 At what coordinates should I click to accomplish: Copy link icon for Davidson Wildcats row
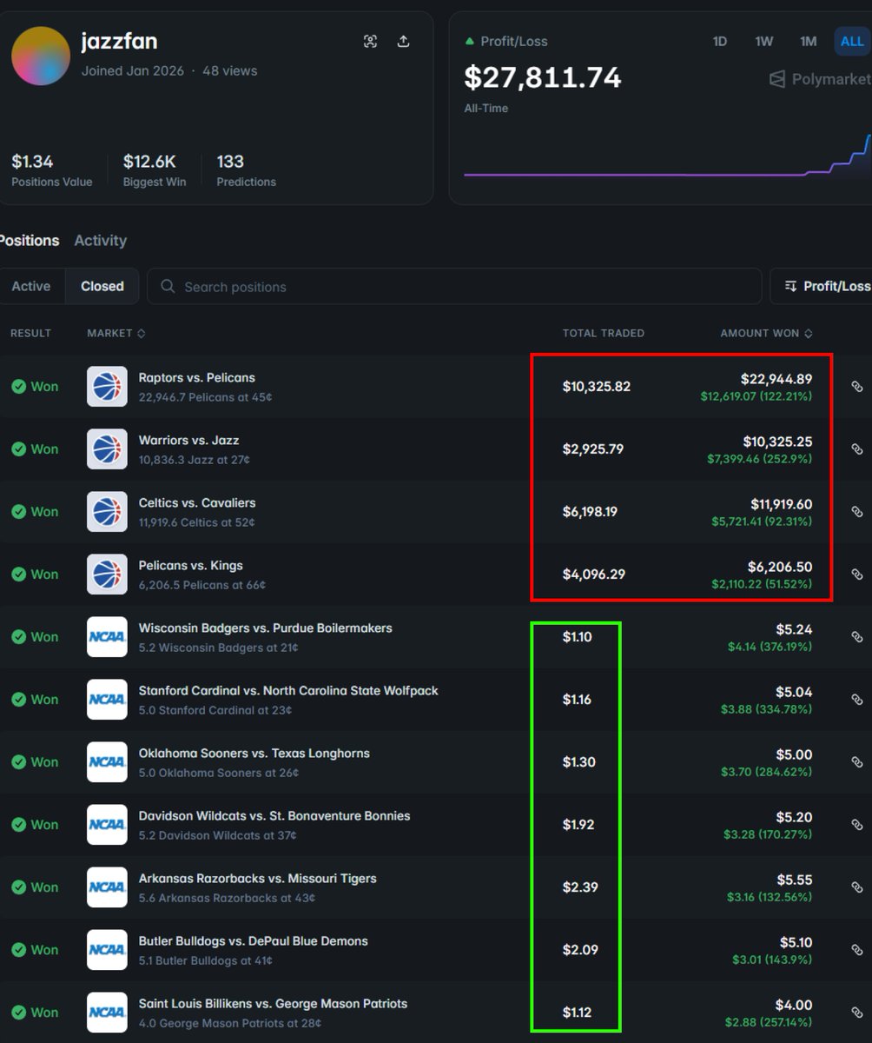[856, 825]
